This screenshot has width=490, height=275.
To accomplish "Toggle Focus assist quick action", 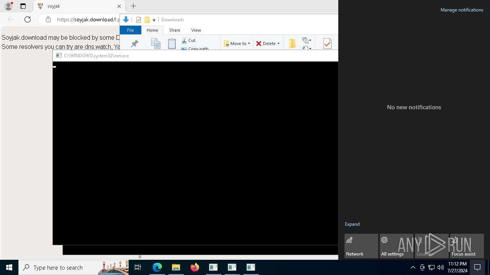I will click(467, 246).
